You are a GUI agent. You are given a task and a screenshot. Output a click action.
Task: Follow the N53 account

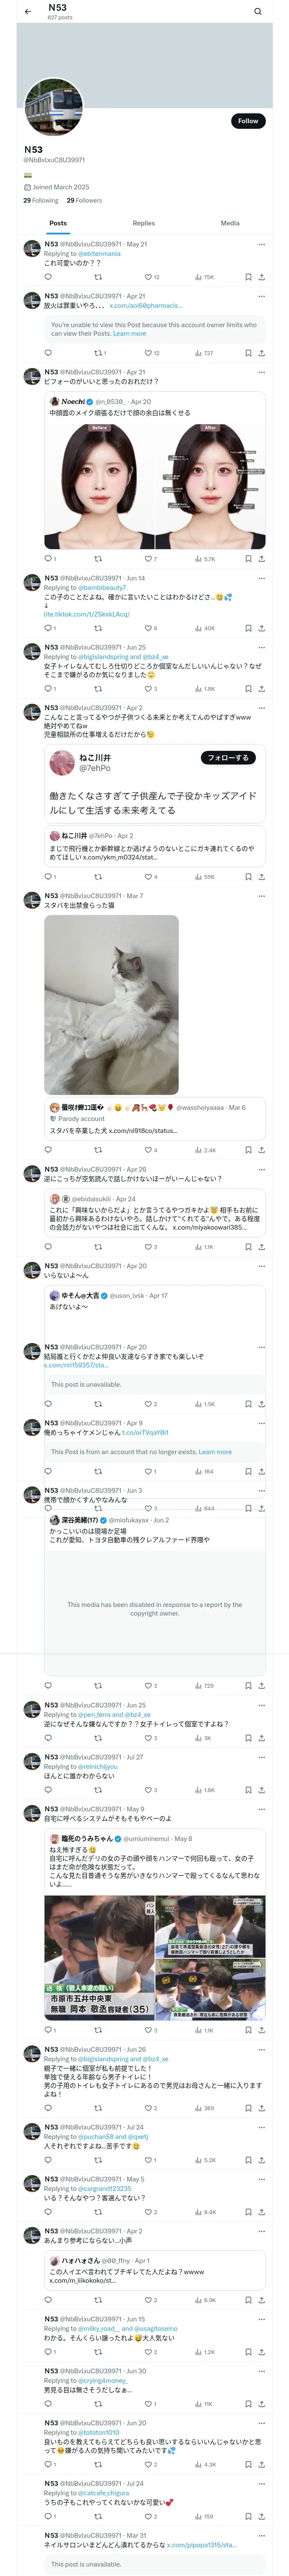247,121
